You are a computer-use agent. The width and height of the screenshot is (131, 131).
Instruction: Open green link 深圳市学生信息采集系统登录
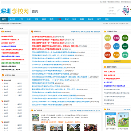(x=11, y=63)
